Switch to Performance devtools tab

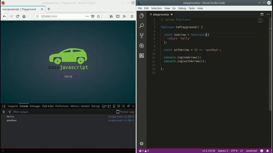62,106
